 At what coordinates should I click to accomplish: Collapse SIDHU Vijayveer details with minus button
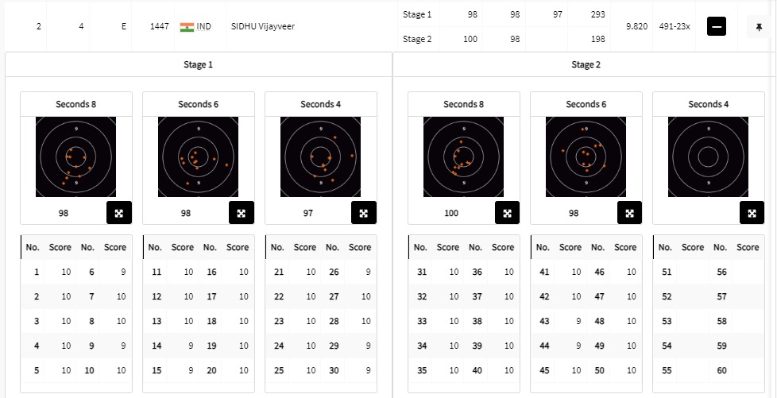[717, 27]
